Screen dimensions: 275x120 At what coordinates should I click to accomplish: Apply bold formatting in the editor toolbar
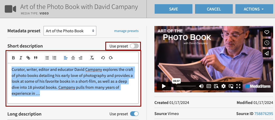click(13, 58)
